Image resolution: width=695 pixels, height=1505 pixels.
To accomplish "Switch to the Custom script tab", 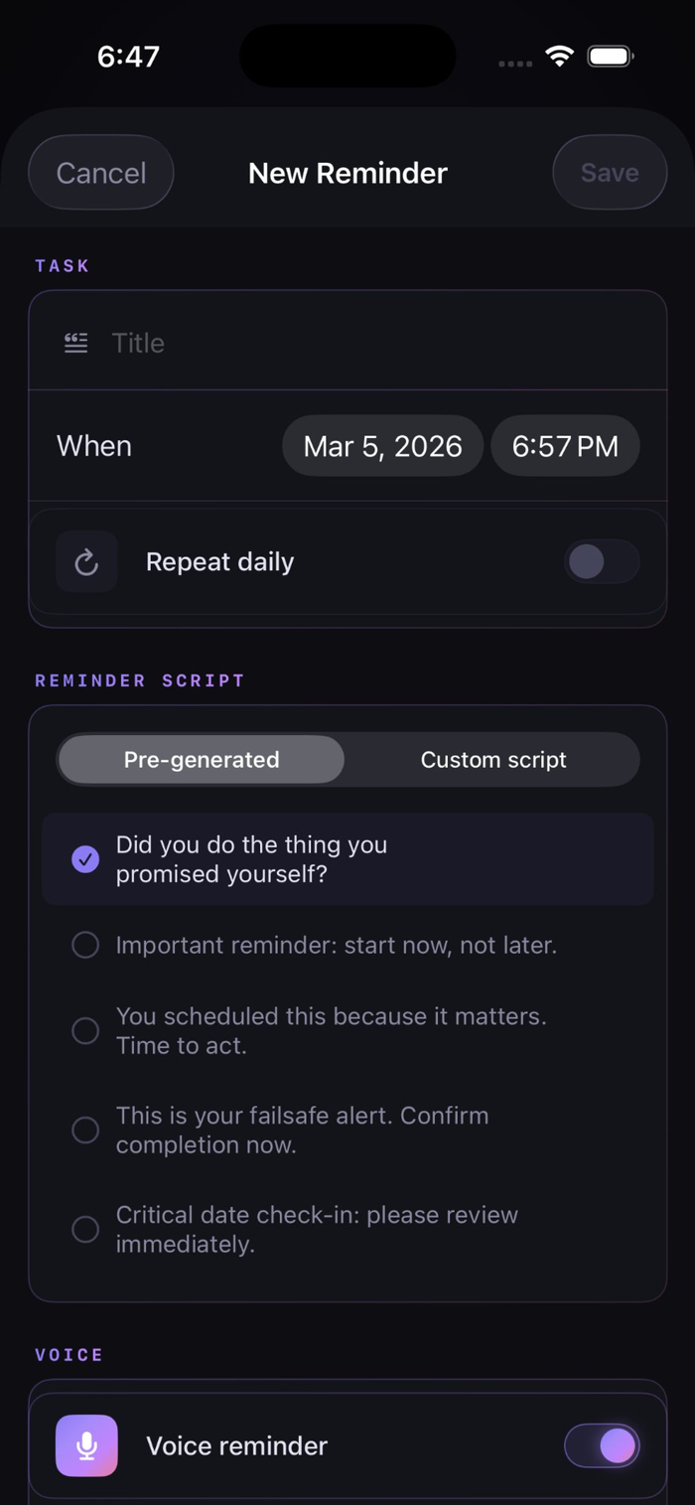I will (493, 760).
